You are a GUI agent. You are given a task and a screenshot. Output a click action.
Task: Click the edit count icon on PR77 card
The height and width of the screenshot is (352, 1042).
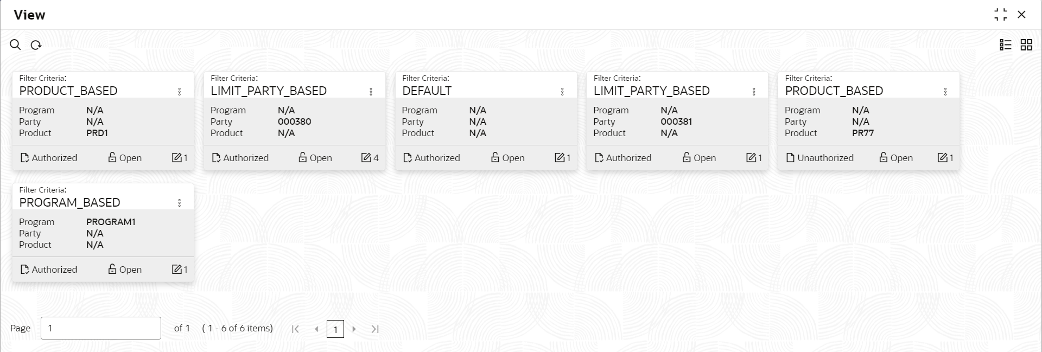943,158
